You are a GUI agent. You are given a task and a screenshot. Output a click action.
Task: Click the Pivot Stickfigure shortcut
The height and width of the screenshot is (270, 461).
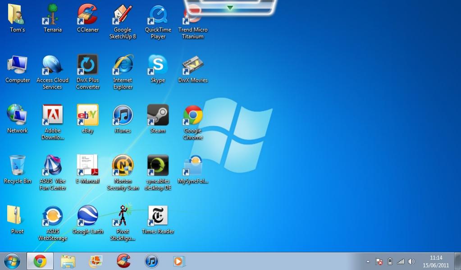point(122,216)
